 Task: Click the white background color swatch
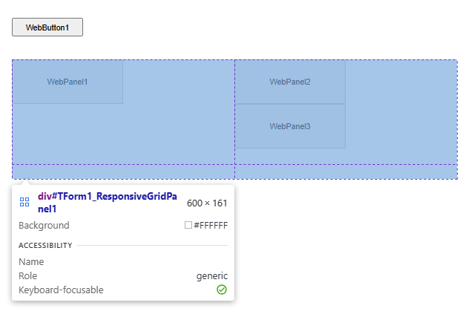[188, 225]
